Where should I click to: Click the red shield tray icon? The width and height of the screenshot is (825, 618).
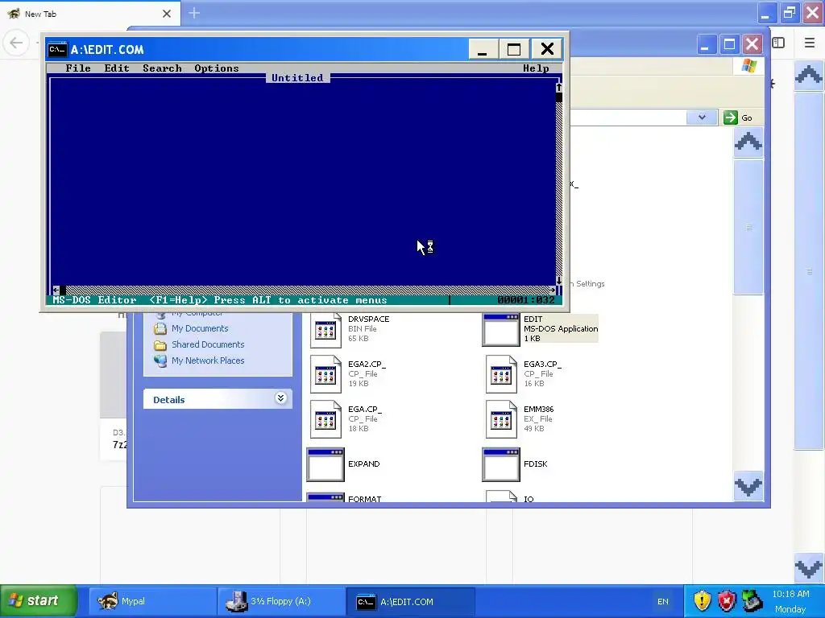727,600
